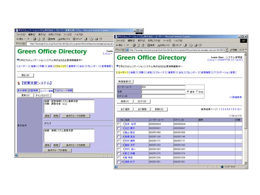Open Mail dropdown arrow in front toolbar
This screenshot has height=195, width=260.
tap(193, 45)
